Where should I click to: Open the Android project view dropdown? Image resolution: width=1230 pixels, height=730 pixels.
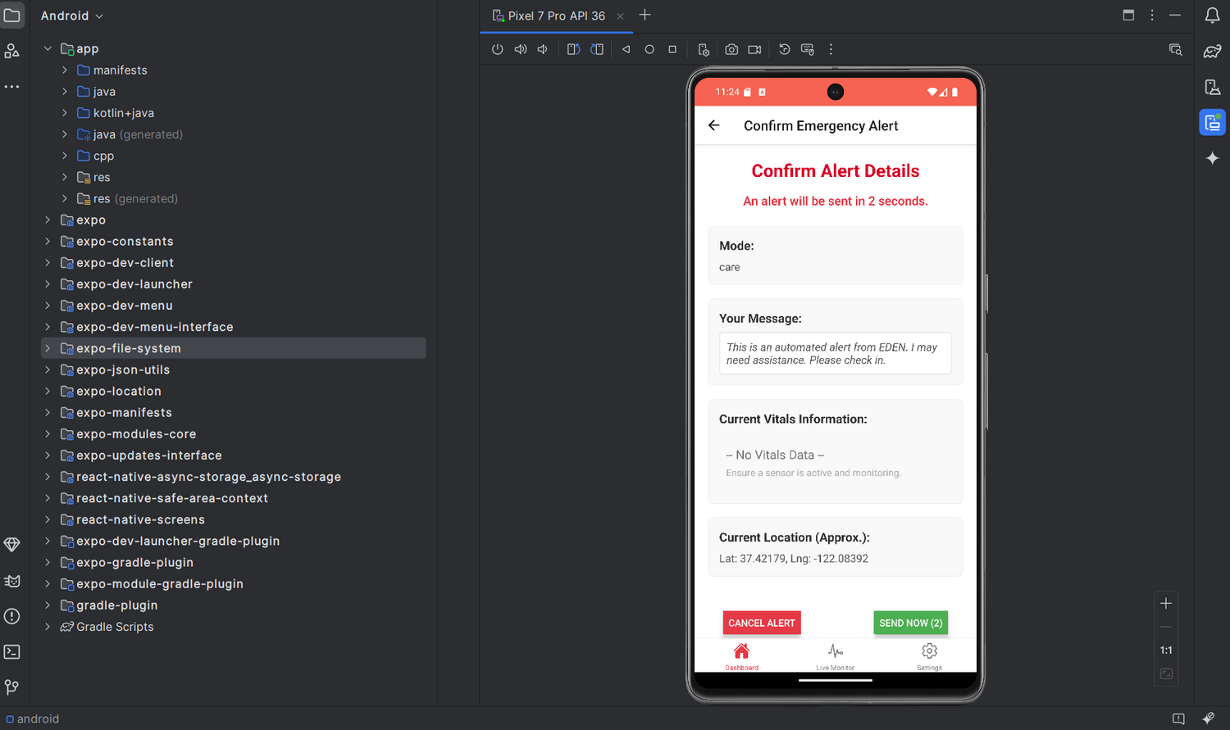click(x=72, y=16)
